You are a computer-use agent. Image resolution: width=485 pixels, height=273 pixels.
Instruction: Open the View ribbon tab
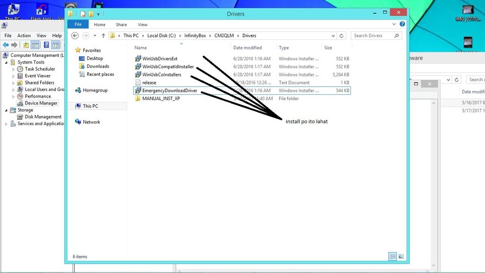coord(143,25)
